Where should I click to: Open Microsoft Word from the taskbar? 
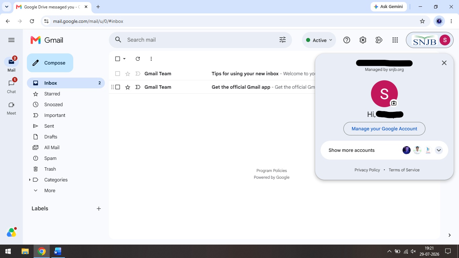(58, 251)
